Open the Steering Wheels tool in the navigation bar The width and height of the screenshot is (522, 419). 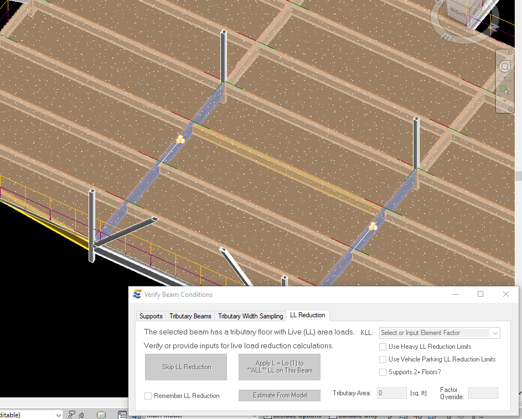[x=505, y=67]
